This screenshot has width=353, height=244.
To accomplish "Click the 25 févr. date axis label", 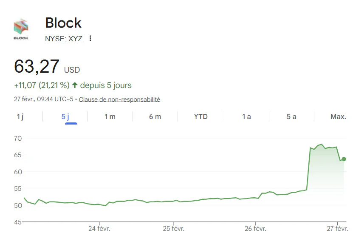I will coord(174,229).
